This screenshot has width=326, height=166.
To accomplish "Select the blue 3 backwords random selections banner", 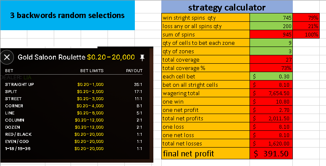I will coord(67,15).
